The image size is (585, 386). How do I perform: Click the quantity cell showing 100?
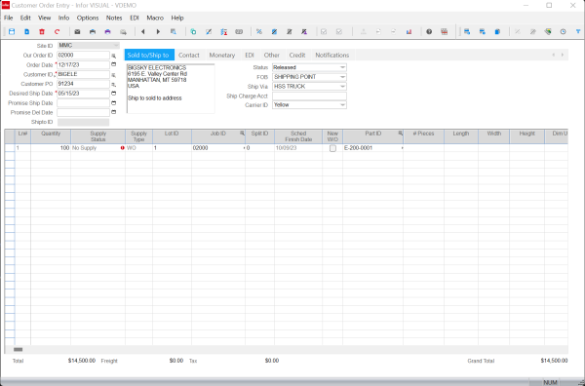51,148
